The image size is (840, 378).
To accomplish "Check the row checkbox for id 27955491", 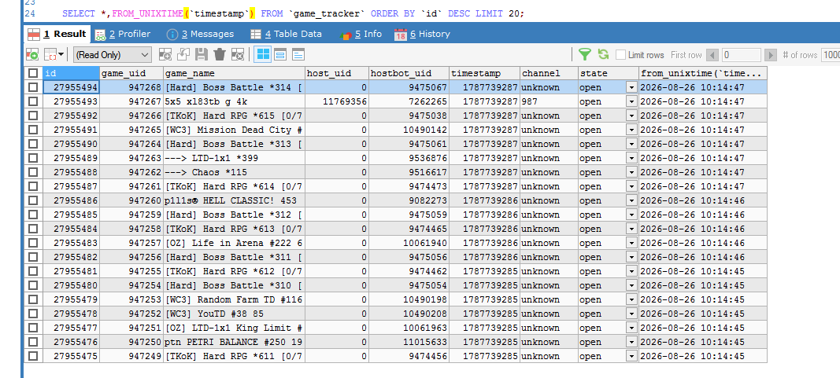I will [x=33, y=130].
